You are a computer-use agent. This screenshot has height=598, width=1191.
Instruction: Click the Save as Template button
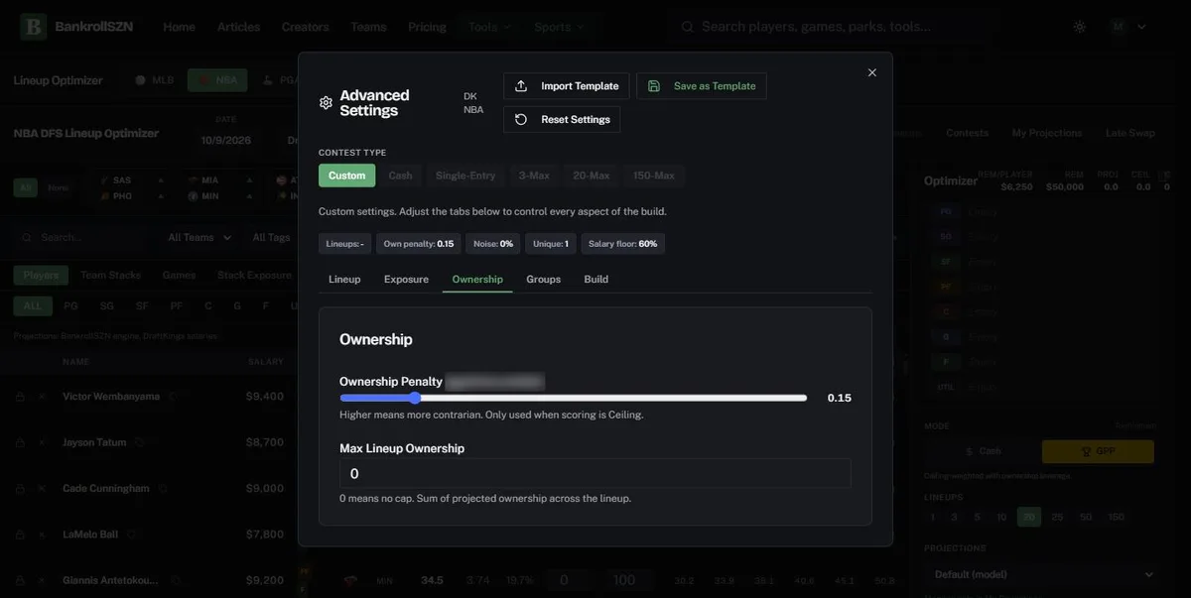[x=702, y=86]
